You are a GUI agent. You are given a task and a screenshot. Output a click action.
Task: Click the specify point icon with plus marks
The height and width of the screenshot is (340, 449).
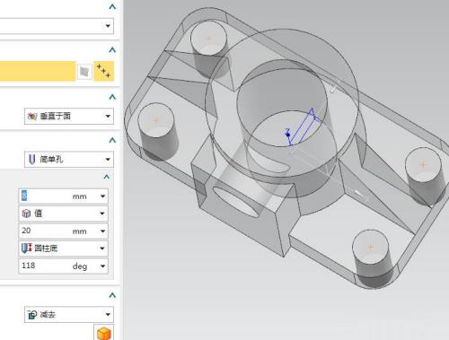pos(103,71)
